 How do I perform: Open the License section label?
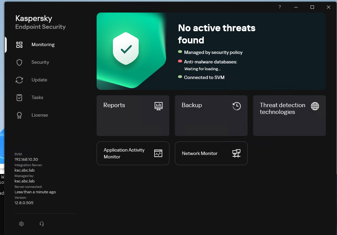tap(40, 115)
